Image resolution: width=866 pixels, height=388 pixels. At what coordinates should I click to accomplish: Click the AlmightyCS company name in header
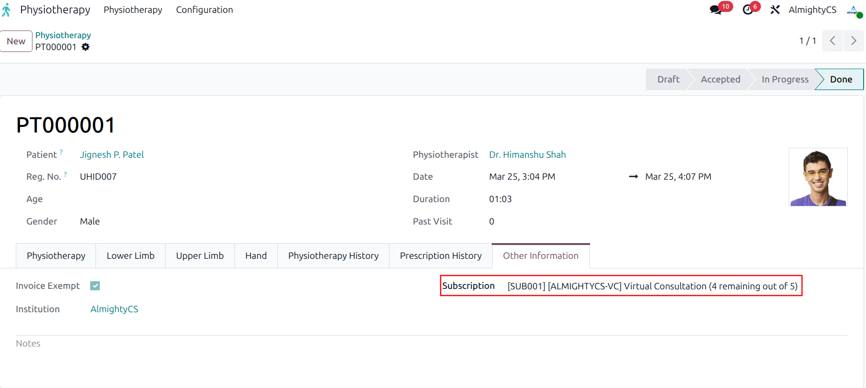[813, 10]
